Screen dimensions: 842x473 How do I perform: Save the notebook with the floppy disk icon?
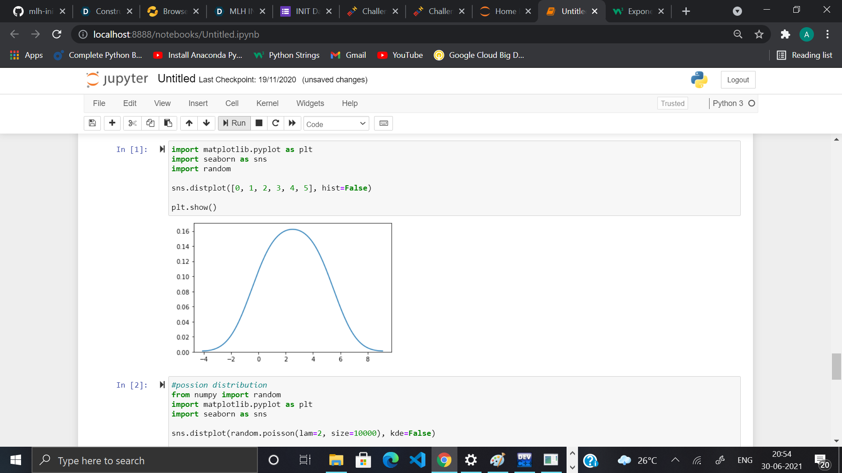(92, 123)
